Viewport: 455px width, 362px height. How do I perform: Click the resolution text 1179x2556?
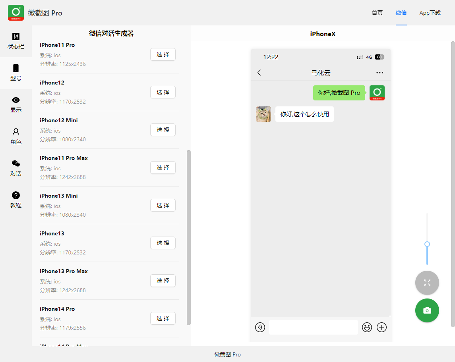pyautogui.click(x=73, y=328)
